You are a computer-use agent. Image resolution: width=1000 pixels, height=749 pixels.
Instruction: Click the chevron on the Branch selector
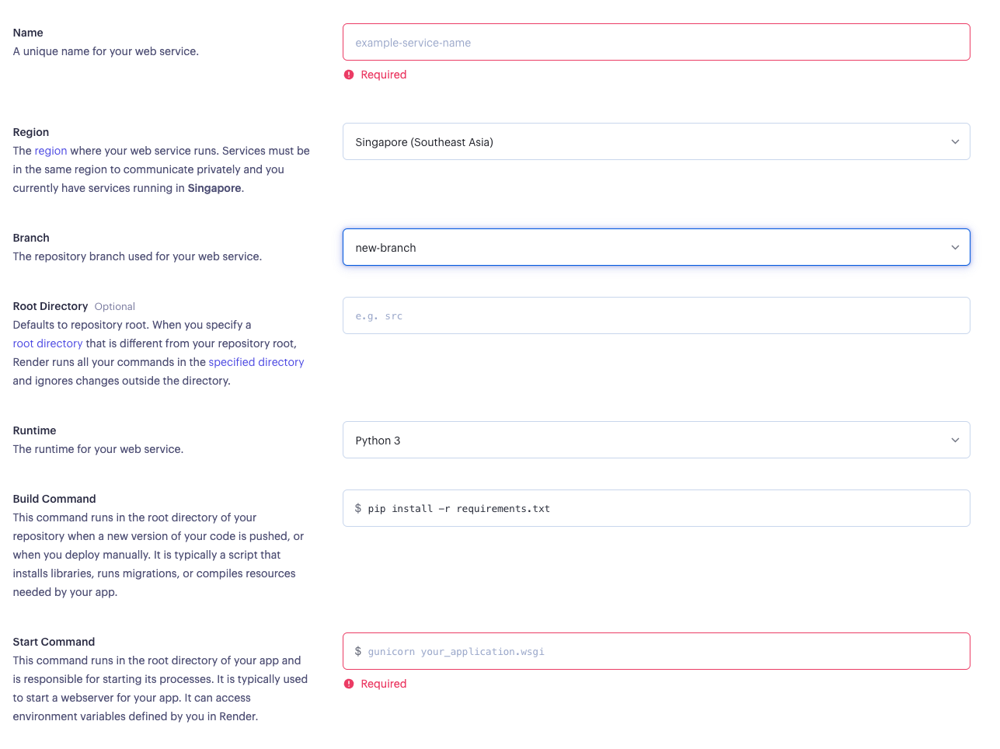pyautogui.click(x=955, y=247)
